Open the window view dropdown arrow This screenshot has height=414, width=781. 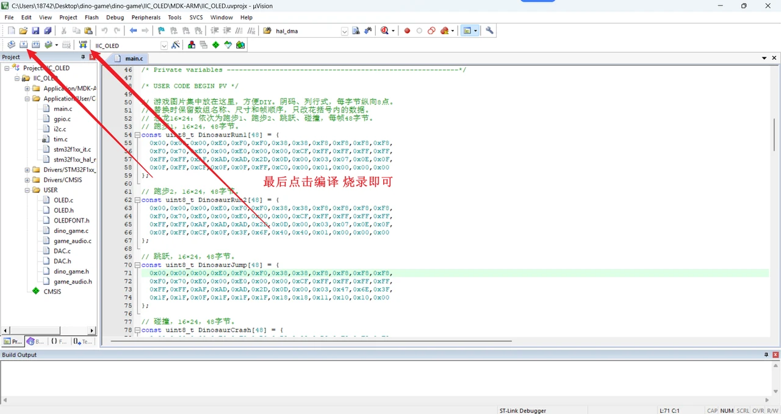(x=474, y=31)
